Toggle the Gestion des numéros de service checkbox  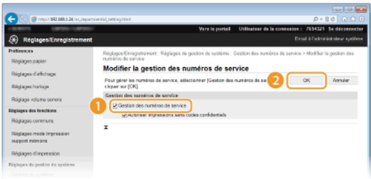tap(115, 106)
